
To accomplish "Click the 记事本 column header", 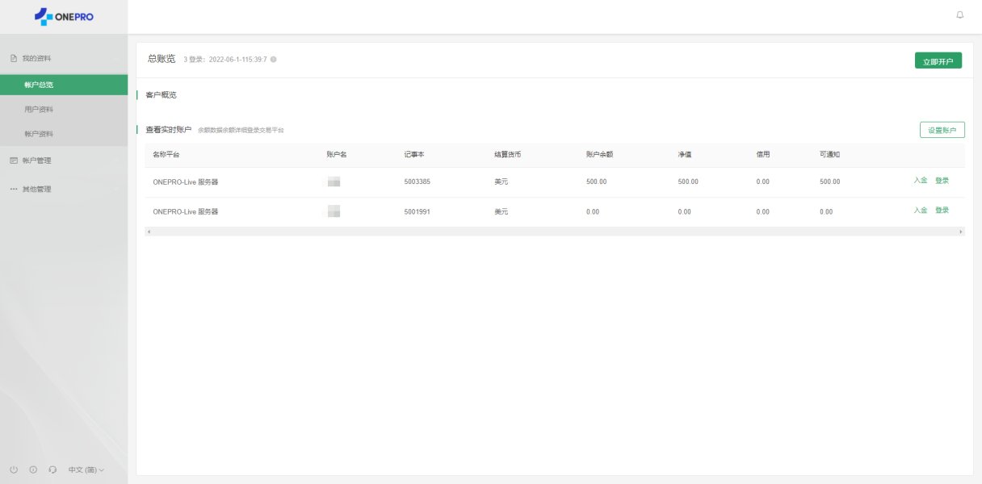I will [414, 154].
